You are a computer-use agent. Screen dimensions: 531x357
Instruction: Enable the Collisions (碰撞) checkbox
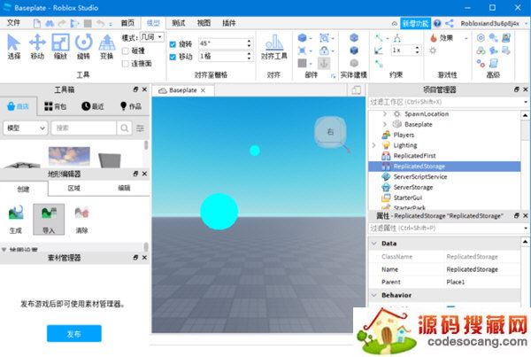pos(126,50)
